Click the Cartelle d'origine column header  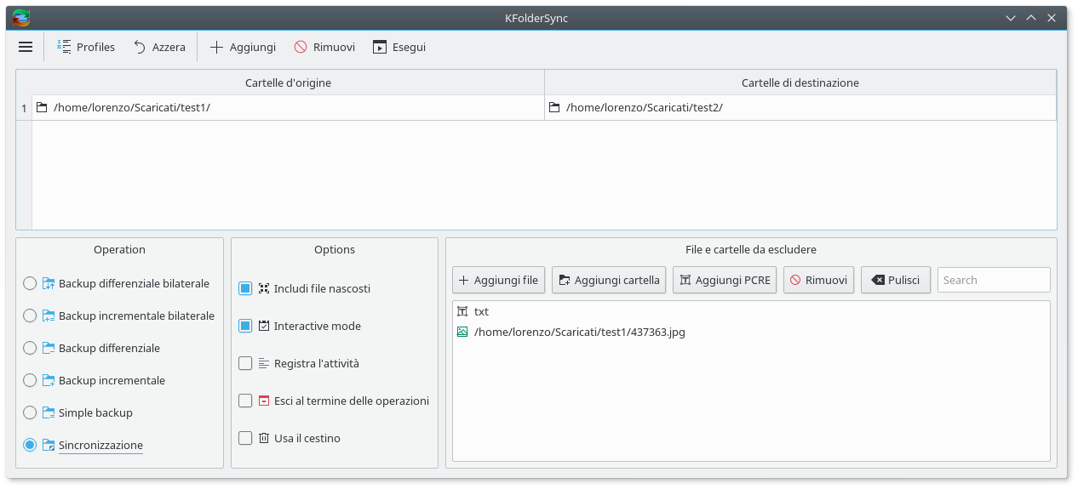pyautogui.click(x=288, y=82)
